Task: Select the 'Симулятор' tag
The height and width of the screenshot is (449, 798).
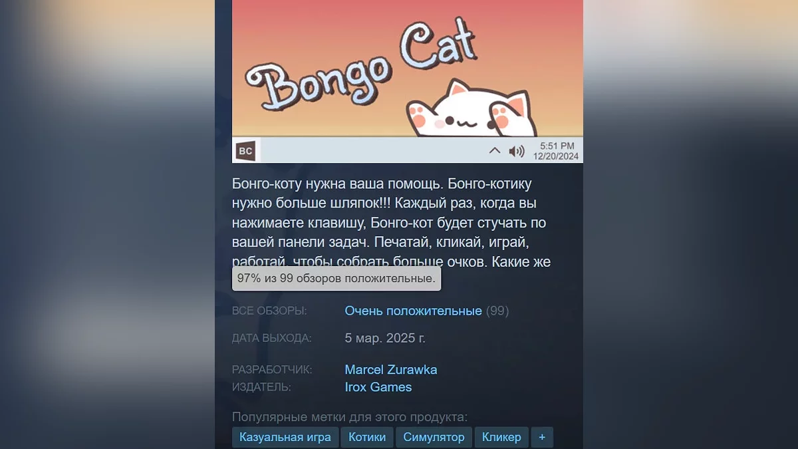Action: coord(434,437)
